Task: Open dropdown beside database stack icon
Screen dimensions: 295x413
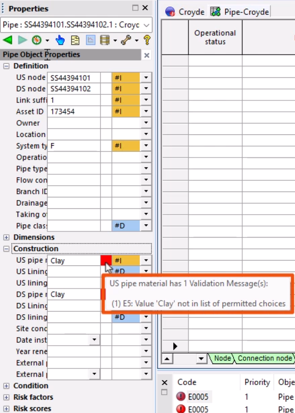Action: coord(115,41)
